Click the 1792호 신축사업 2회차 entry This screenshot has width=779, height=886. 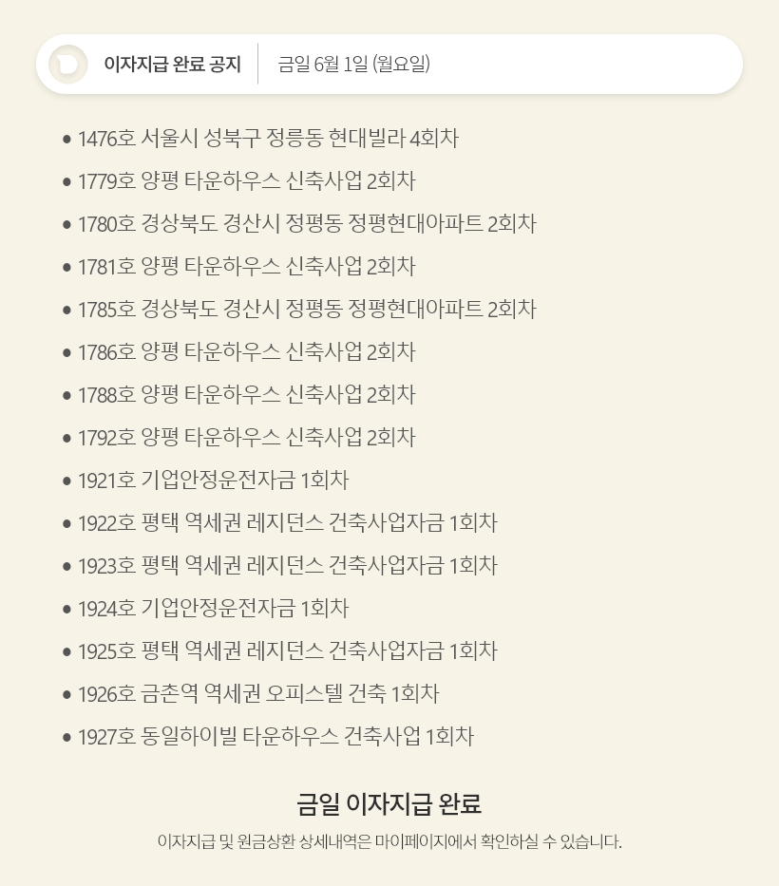pyautogui.click(x=246, y=438)
